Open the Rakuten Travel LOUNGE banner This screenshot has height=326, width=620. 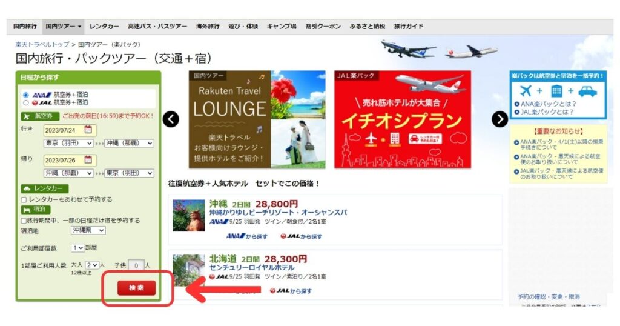(257, 119)
